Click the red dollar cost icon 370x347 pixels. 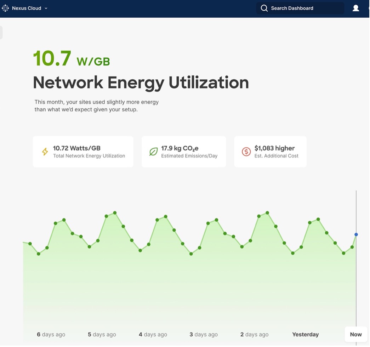246,152
